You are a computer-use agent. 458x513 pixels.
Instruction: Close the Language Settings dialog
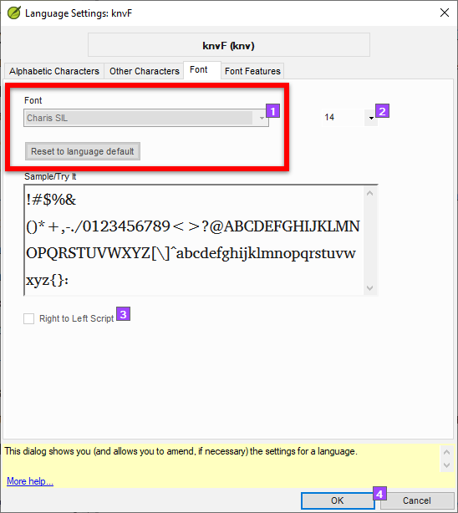click(x=445, y=13)
